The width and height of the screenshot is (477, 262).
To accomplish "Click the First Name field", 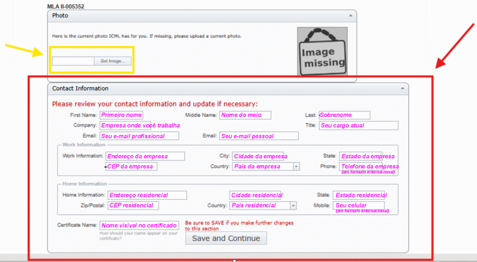I will click(x=121, y=115).
